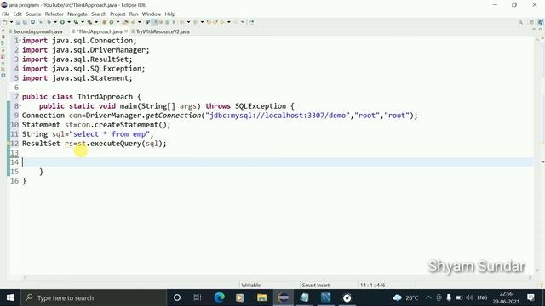Minimize the editor area view
Screen dimensions: 545x306
click(534, 30)
